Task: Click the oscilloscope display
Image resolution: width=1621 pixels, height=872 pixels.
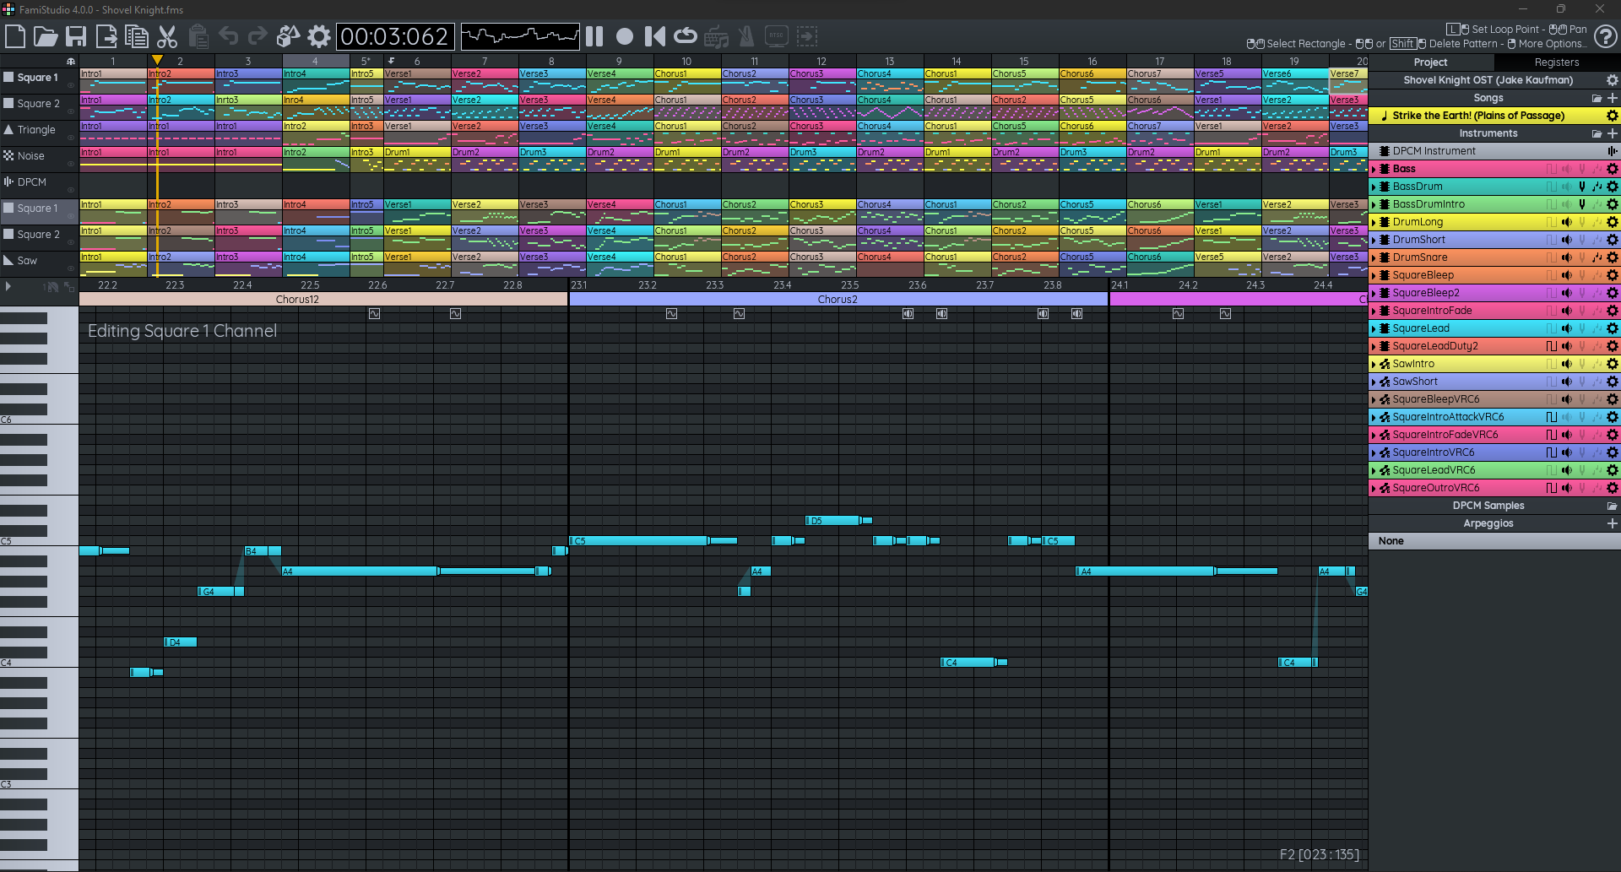Action: [520, 36]
